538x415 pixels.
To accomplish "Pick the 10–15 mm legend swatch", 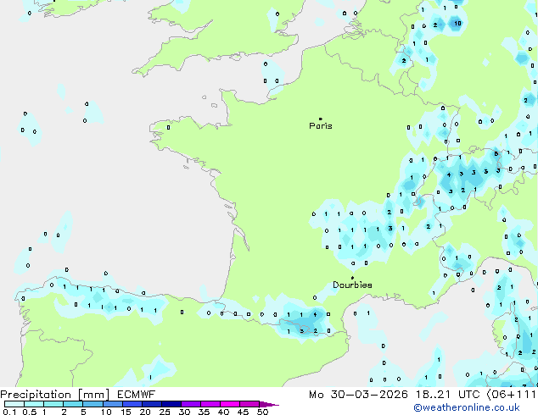I will pos(113,404).
